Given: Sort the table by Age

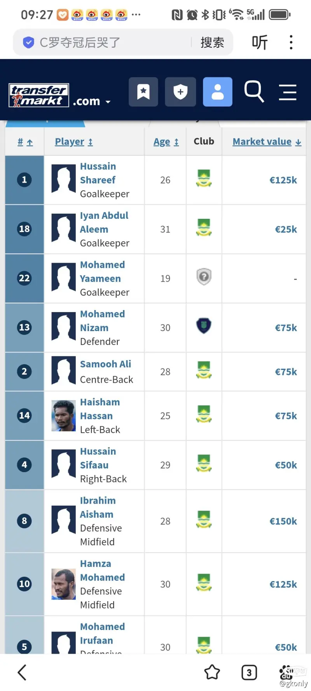Looking at the screenshot, I should (166, 142).
